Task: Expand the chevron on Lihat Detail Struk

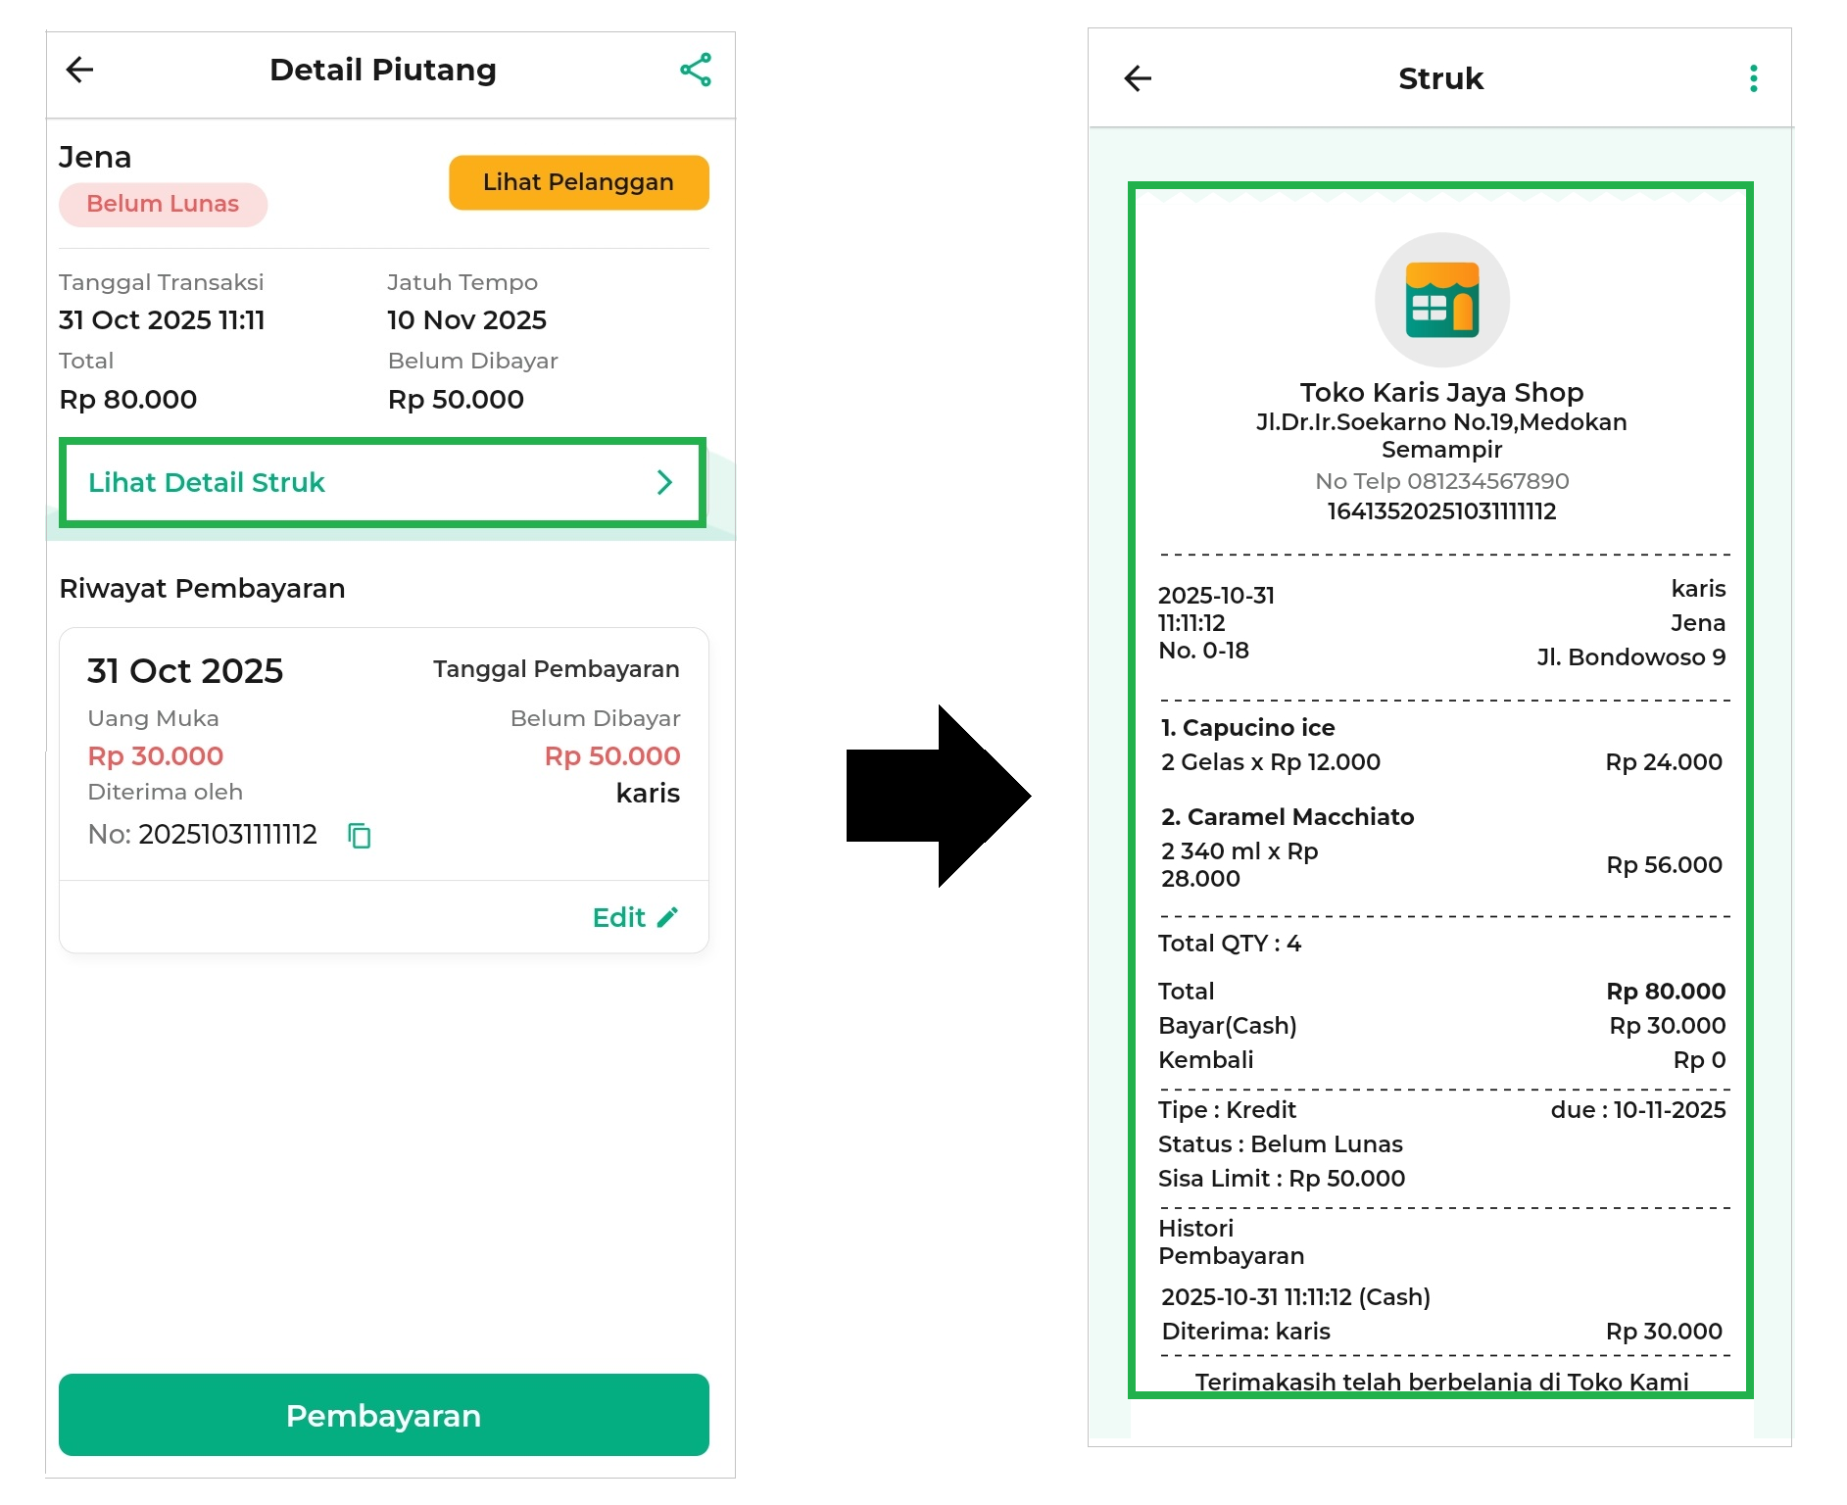Action: [664, 482]
